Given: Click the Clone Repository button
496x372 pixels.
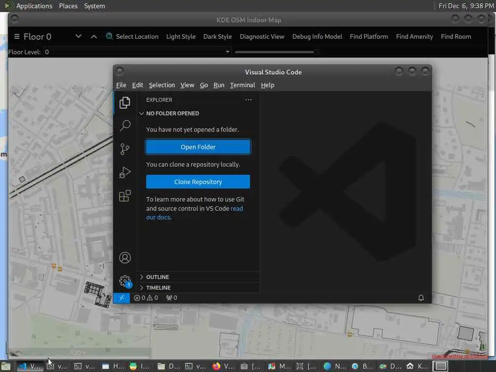Looking at the screenshot, I should [198, 182].
